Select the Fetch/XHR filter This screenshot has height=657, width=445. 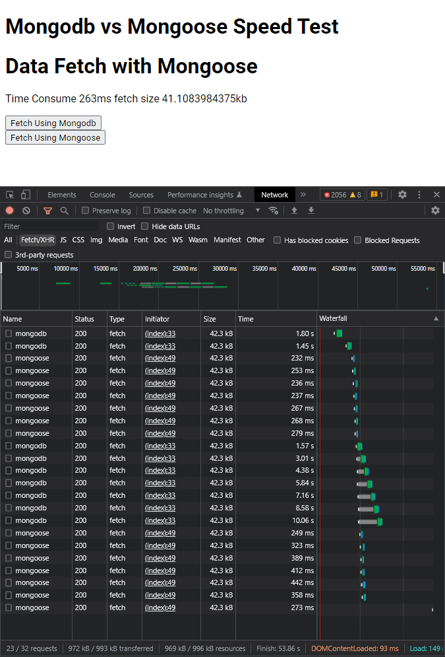pos(38,240)
